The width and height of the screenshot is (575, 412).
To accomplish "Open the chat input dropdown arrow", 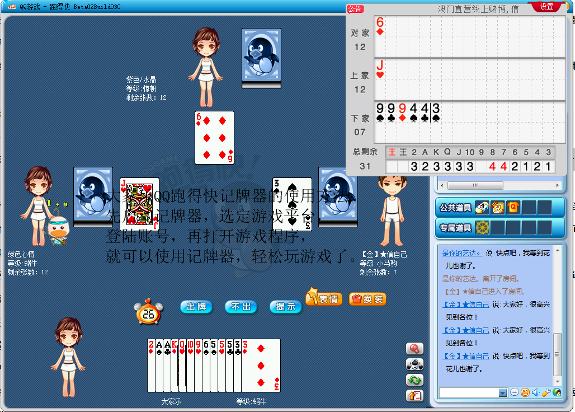I will pos(503,393).
